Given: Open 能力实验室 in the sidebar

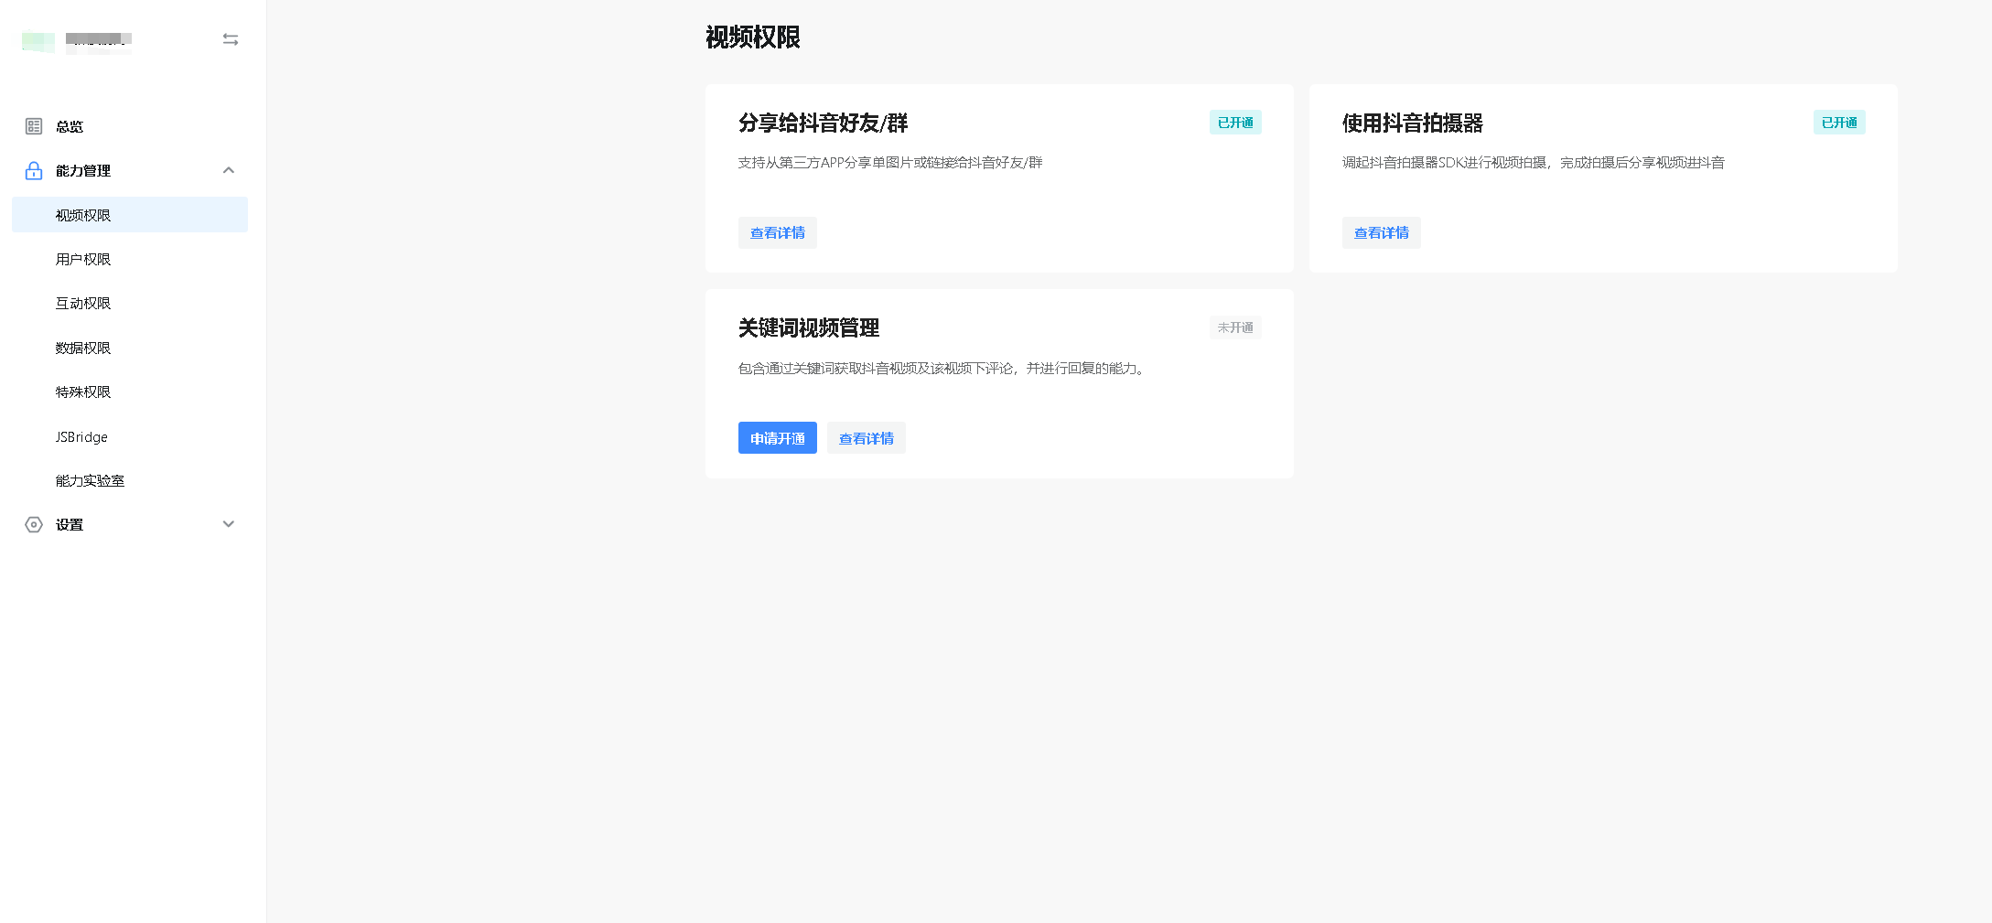Looking at the screenshot, I should [x=90, y=480].
